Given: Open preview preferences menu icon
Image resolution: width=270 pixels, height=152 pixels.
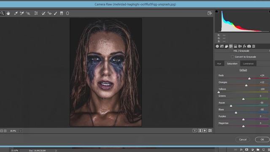Looking at the screenshot, I should (x=210, y=130).
